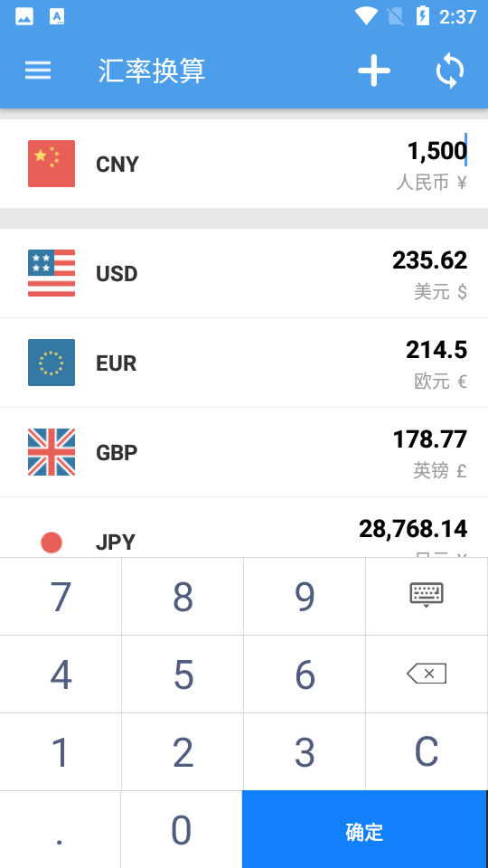The height and width of the screenshot is (868, 488).
Task: Select the GBP amount 178.77
Action: pyautogui.click(x=430, y=439)
